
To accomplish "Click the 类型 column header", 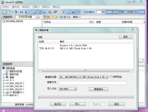I will point(98,22).
